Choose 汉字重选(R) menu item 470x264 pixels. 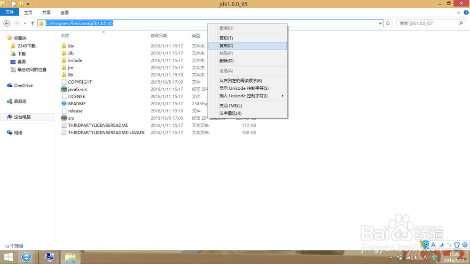pos(248,113)
